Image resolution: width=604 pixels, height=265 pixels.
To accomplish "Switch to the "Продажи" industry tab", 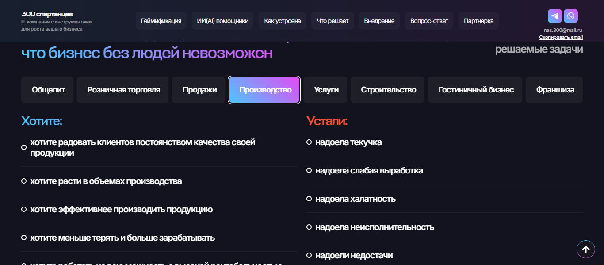I will (199, 90).
